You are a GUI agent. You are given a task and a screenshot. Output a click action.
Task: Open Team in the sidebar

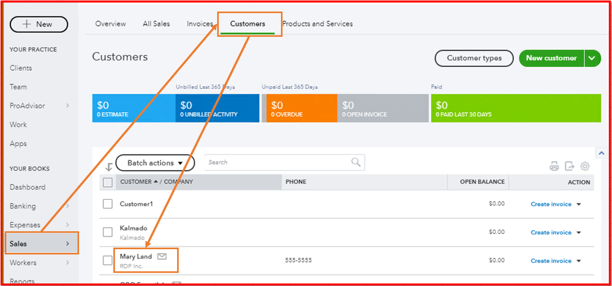click(18, 87)
